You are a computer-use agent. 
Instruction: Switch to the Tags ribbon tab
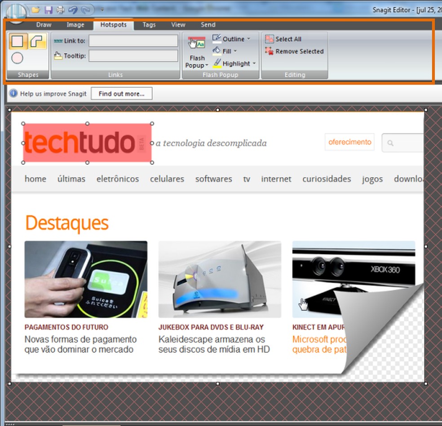pyautogui.click(x=149, y=25)
